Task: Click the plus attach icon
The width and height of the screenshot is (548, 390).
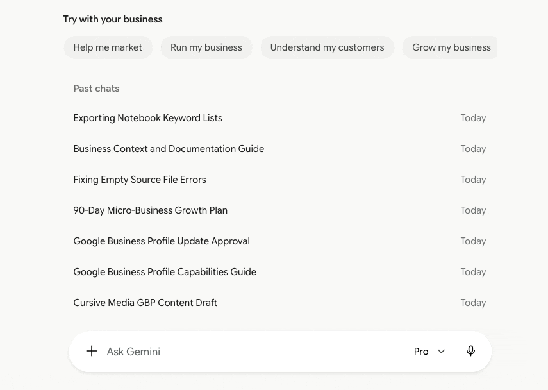Action: click(92, 351)
